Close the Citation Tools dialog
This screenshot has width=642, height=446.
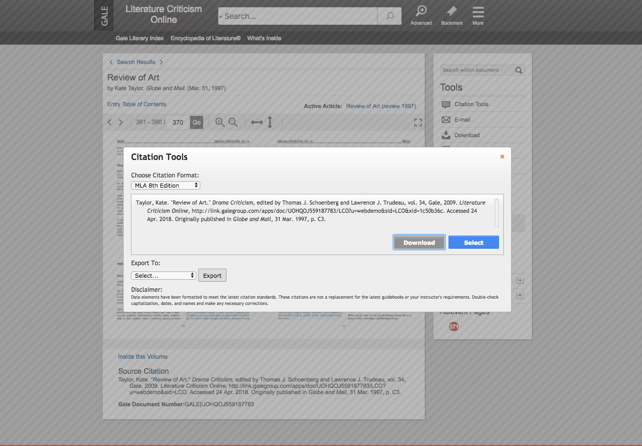[502, 156]
